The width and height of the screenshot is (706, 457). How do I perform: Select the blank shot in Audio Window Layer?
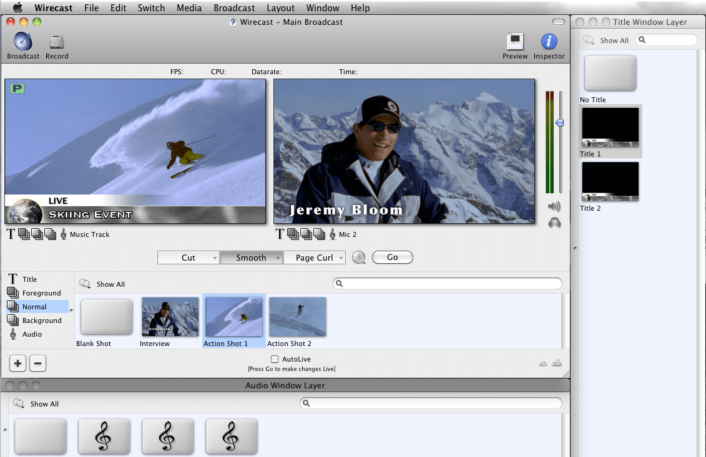41,437
